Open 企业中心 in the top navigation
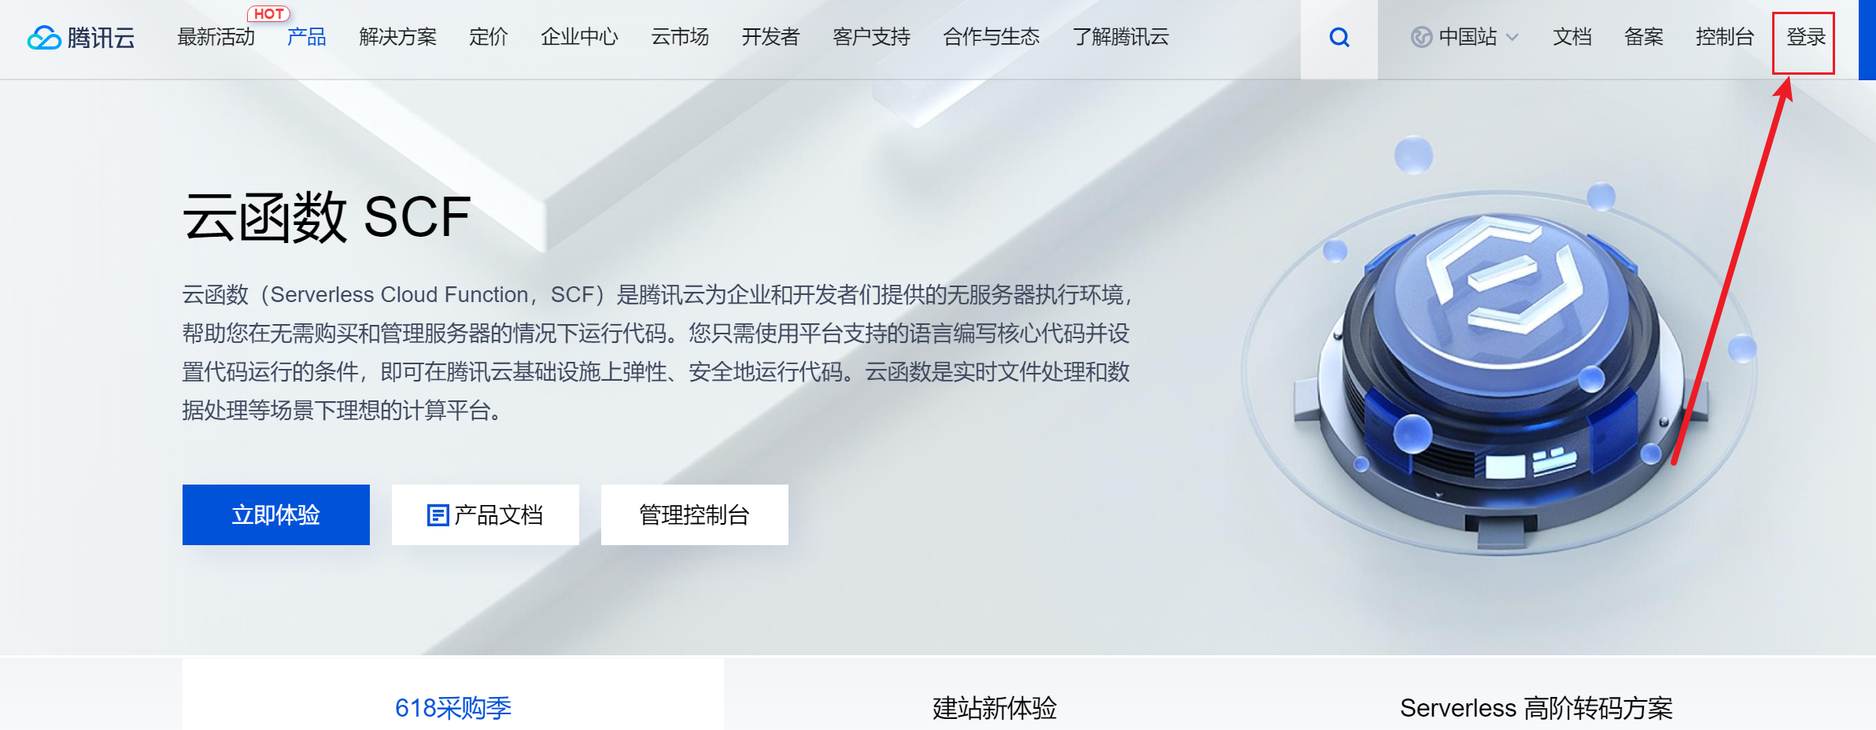 pyautogui.click(x=580, y=37)
